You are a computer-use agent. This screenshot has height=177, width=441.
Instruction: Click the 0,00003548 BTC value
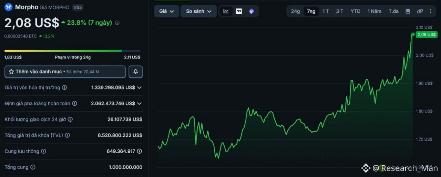[20, 36]
